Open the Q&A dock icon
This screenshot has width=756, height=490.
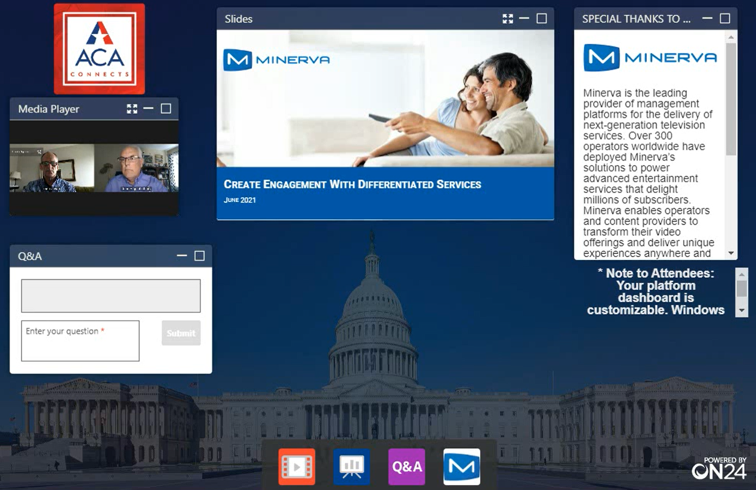click(x=407, y=467)
